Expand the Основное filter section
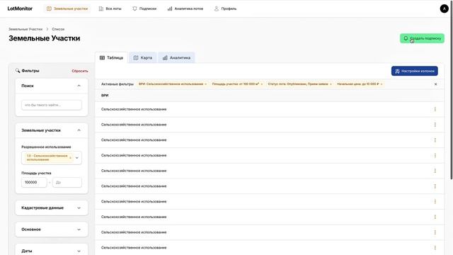Image resolution: width=453 pixels, height=255 pixels. (x=52, y=229)
